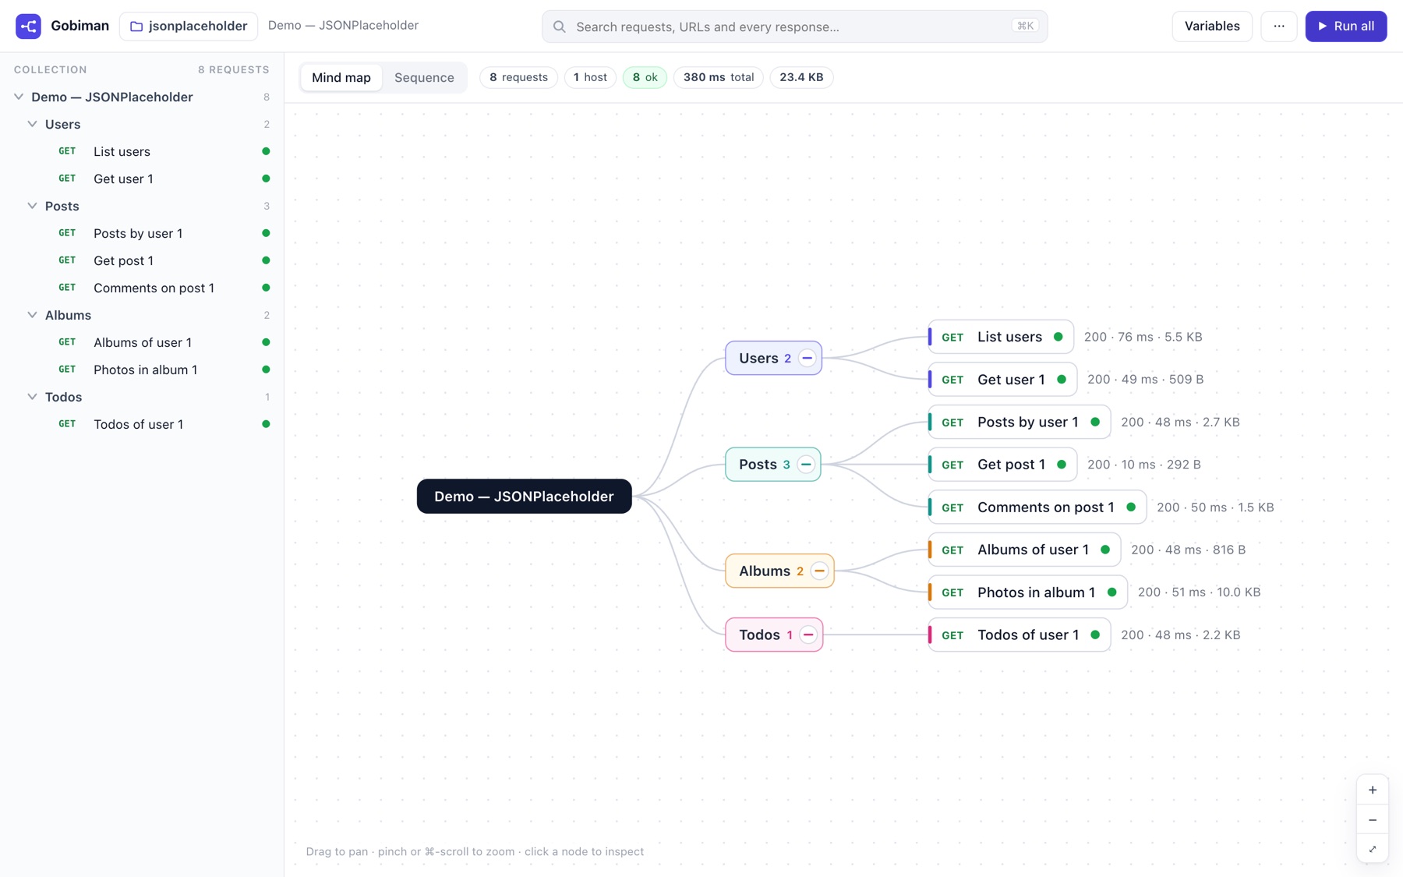Inspect Get user 1 node in mind map
Image resolution: width=1403 pixels, height=877 pixels.
pyautogui.click(x=1003, y=380)
